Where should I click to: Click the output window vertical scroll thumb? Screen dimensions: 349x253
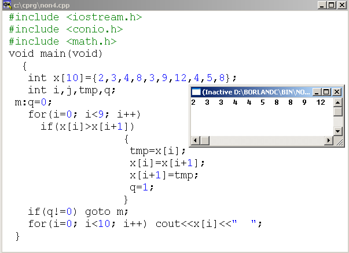[x=337, y=111]
